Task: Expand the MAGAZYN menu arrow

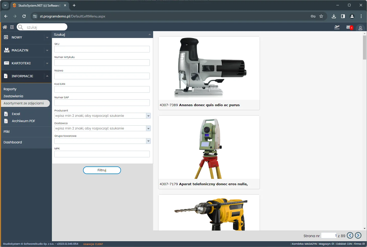Action: click(x=47, y=50)
